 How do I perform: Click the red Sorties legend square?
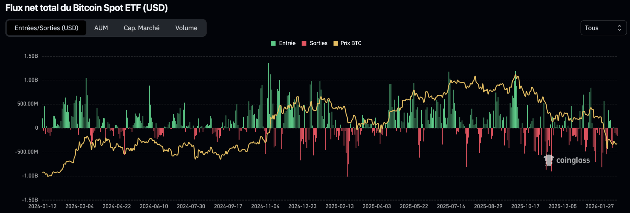[x=304, y=43]
